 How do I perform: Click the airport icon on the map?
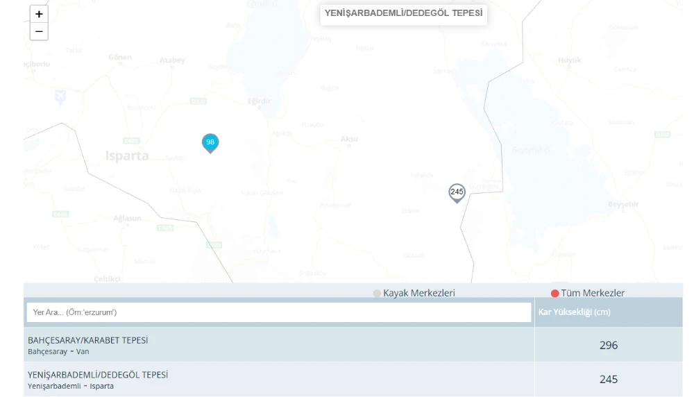click(60, 97)
